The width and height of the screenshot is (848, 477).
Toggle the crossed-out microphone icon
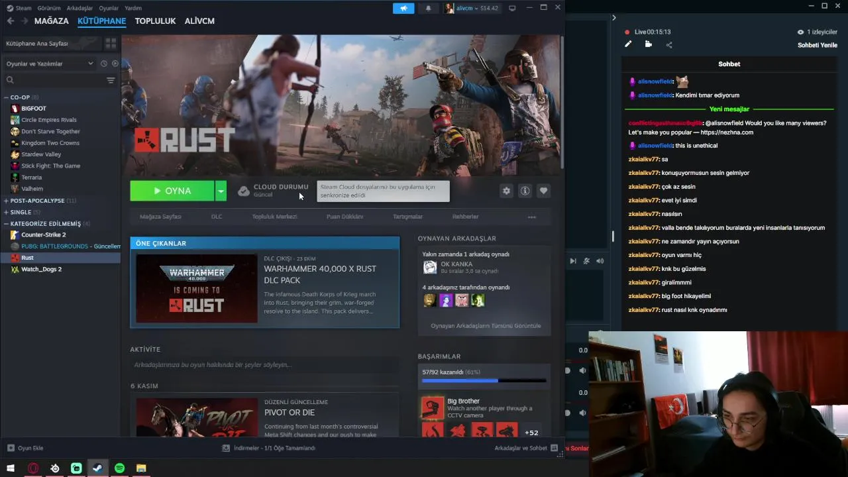pos(586,261)
